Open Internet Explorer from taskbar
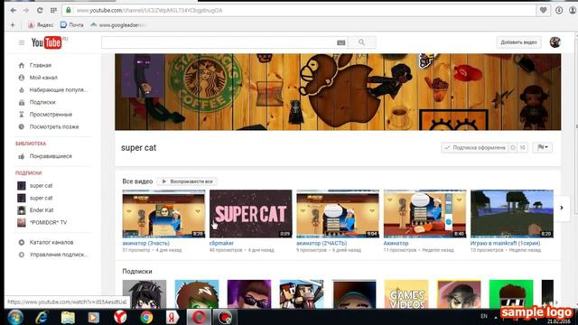Screen dimensions: 578x325 (x=42, y=317)
